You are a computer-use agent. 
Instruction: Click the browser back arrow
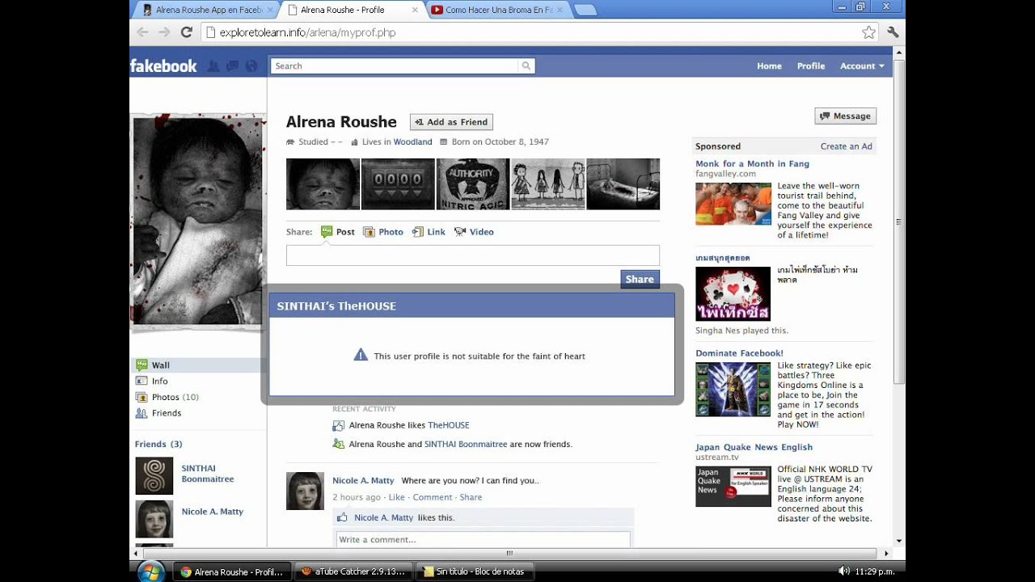[x=143, y=32]
